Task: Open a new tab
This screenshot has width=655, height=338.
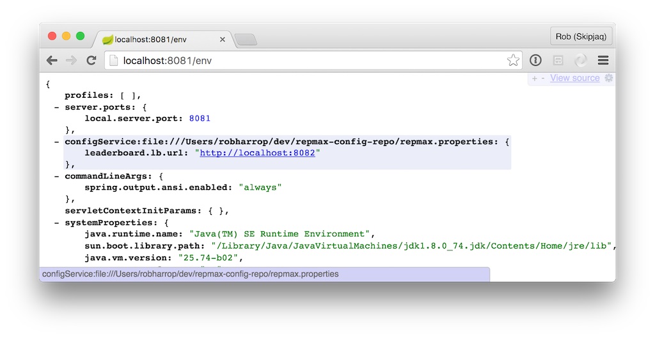Action: pyautogui.click(x=246, y=40)
